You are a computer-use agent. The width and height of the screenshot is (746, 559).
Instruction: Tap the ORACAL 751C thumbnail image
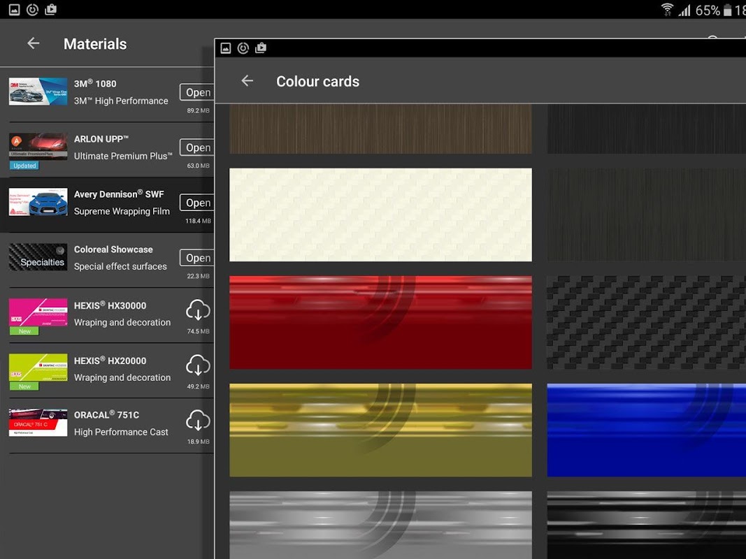tap(38, 422)
